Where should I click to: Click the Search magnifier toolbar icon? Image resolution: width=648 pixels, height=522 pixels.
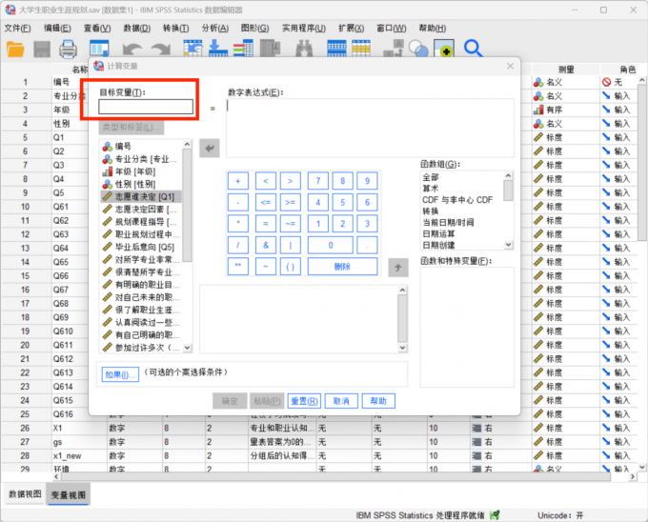tap(473, 49)
